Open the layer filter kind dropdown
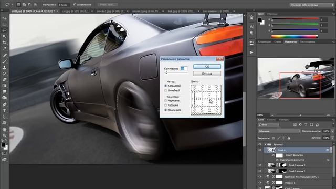This screenshot has width=336, height=189. 268,125
